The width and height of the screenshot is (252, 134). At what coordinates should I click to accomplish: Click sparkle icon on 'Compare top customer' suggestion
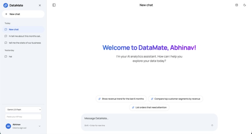click(x=152, y=99)
